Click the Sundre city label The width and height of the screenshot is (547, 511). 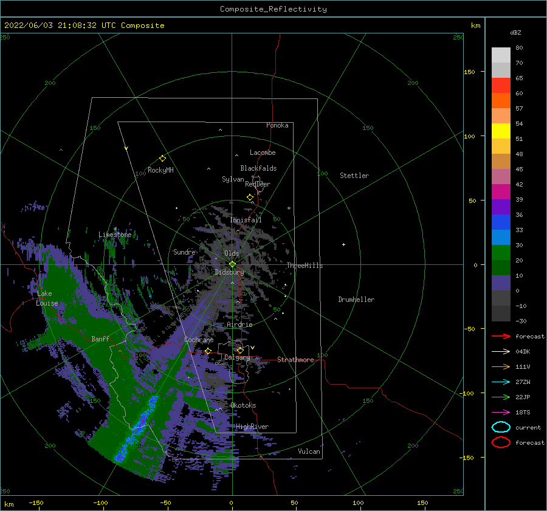tap(184, 252)
